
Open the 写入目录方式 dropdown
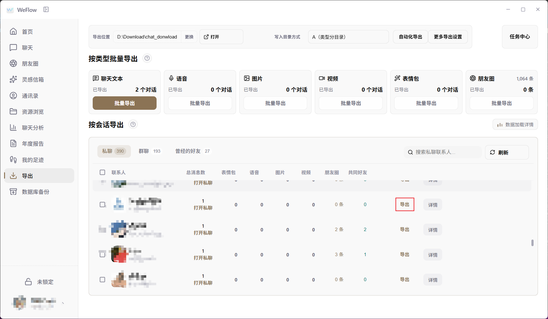[x=348, y=37]
